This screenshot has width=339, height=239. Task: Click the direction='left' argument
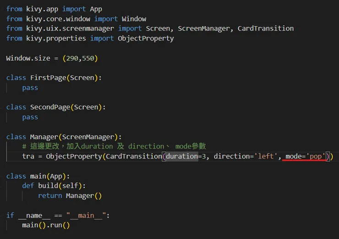[246, 156]
